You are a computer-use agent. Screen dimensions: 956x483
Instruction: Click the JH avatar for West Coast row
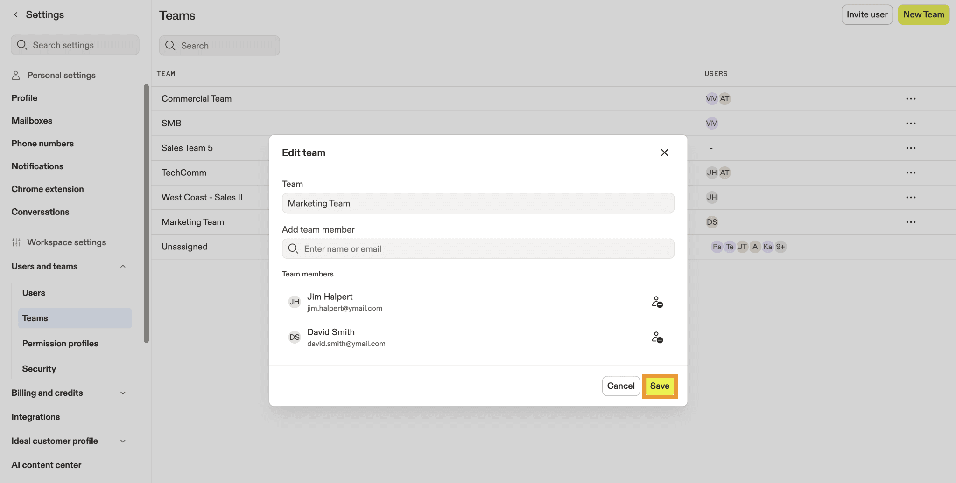click(x=711, y=198)
